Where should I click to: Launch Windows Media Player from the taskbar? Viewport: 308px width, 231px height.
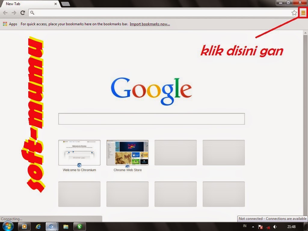click(24, 226)
